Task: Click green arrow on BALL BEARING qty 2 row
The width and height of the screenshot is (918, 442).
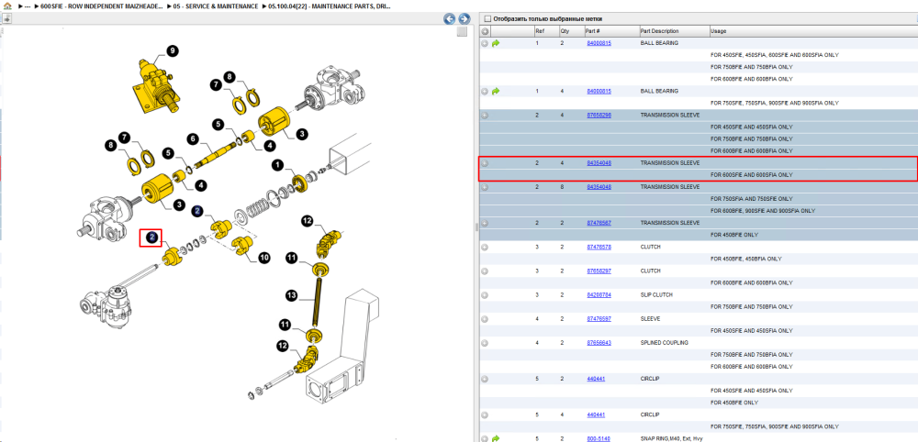Action: pyautogui.click(x=496, y=43)
